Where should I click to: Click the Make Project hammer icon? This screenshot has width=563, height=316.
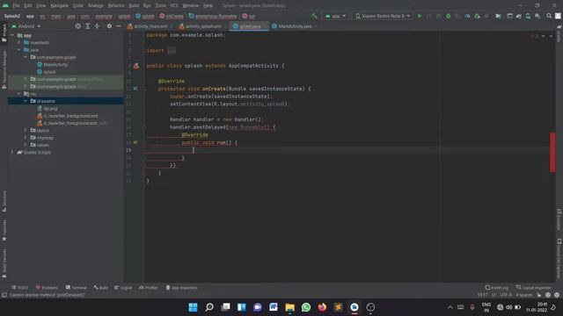[314, 16]
